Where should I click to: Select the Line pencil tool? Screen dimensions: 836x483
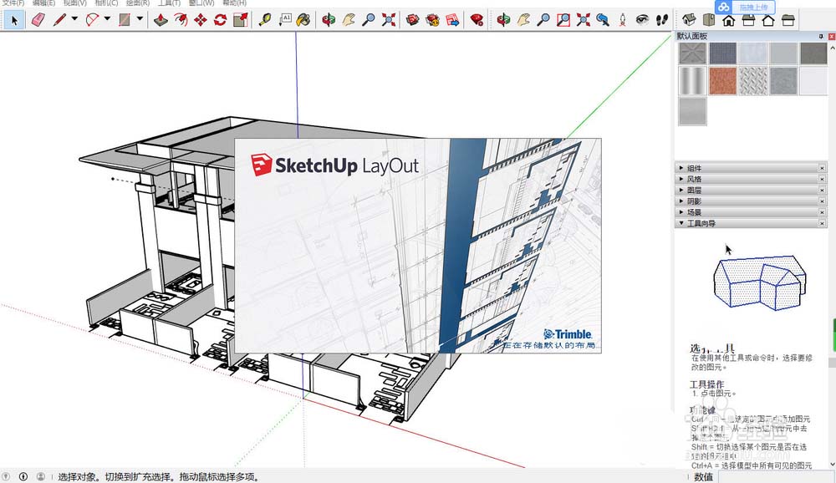pyautogui.click(x=59, y=20)
